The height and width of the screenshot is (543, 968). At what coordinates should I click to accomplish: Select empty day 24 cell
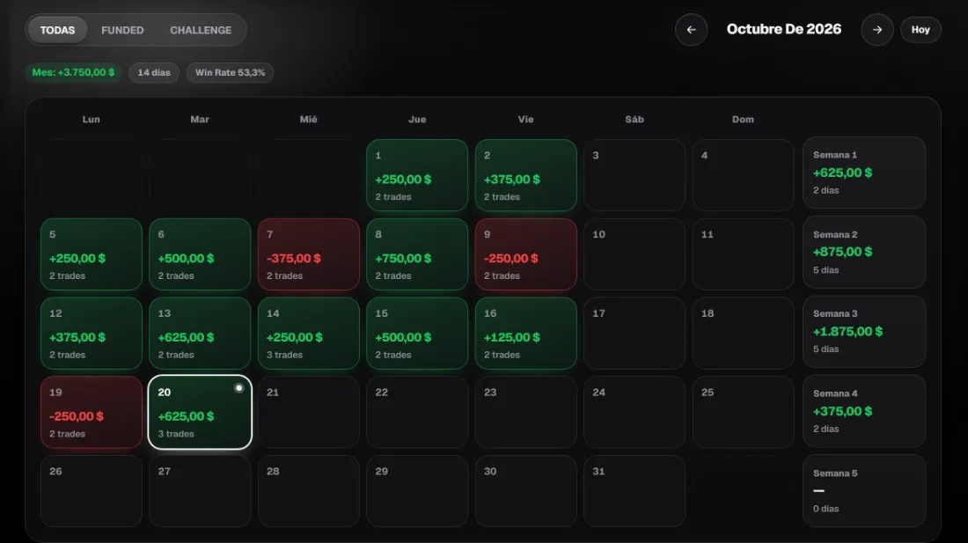pyautogui.click(x=634, y=412)
